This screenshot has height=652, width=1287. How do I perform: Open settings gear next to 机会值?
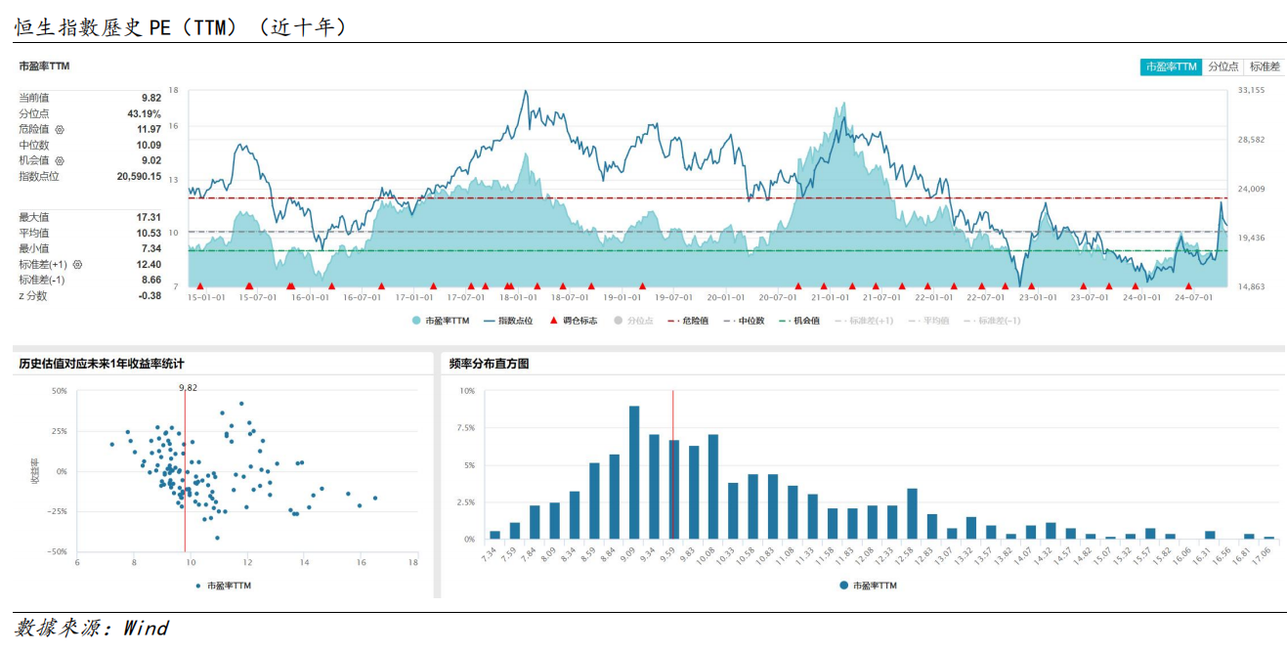coord(60,160)
